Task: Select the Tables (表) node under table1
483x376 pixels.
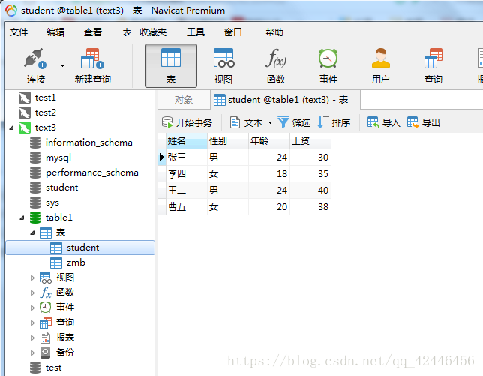Action: (x=60, y=233)
